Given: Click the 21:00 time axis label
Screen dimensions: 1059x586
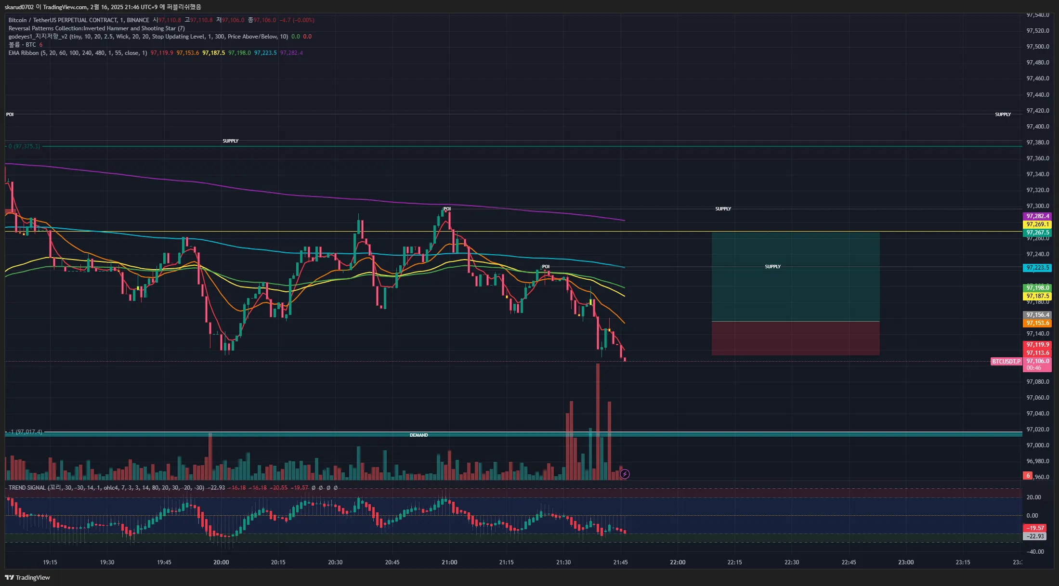Looking at the screenshot, I should click(449, 562).
